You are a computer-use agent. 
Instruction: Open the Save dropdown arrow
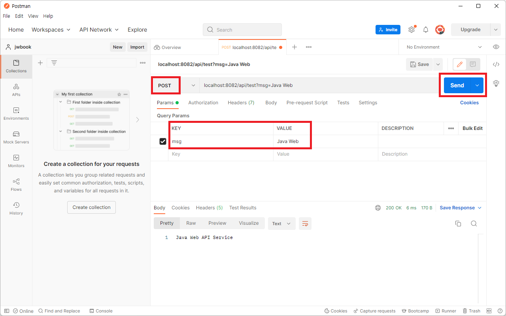tap(438, 64)
